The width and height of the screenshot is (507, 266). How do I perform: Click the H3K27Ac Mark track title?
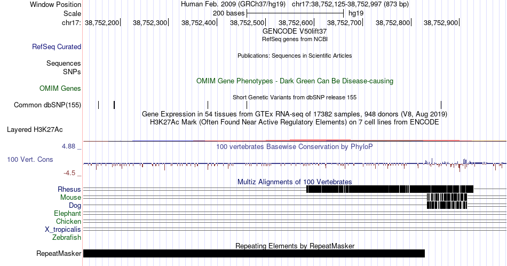pos(295,122)
